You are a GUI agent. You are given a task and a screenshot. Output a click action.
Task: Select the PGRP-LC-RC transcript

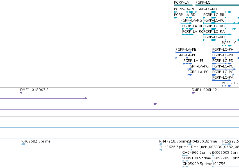[214, 20]
